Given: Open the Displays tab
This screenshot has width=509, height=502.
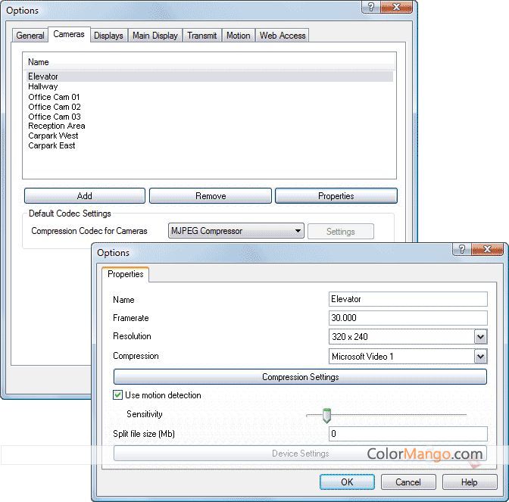Looking at the screenshot, I should point(108,36).
